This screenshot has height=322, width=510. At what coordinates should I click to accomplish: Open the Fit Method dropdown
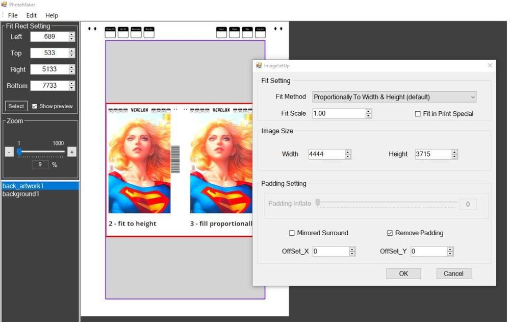(x=394, y=97)
